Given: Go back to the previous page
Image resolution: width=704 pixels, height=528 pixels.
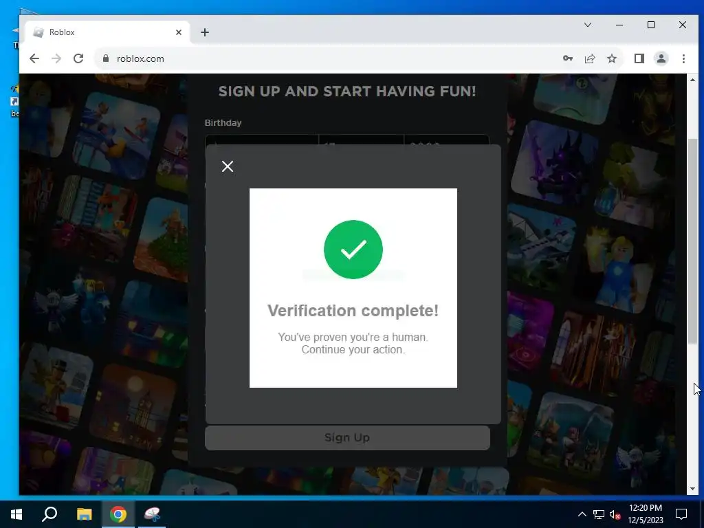Looking at the screenshot, I should pyautogui.click(x=34, y=58).
